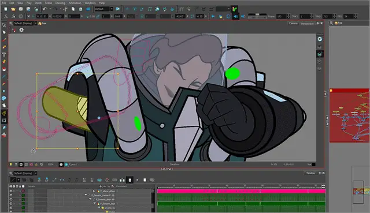Click the Open folder icon in top toolbar

(x=13, y=9)
